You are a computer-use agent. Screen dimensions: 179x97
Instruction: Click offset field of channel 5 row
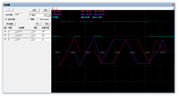38,35
